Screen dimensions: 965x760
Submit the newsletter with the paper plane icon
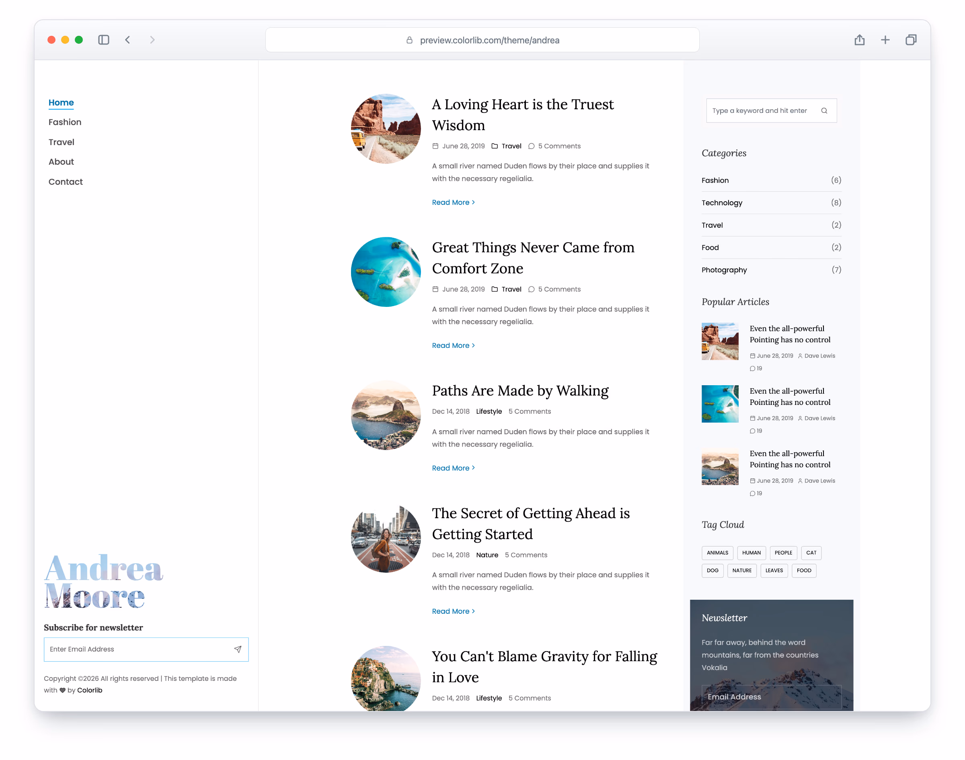click(x=238, y=649)
